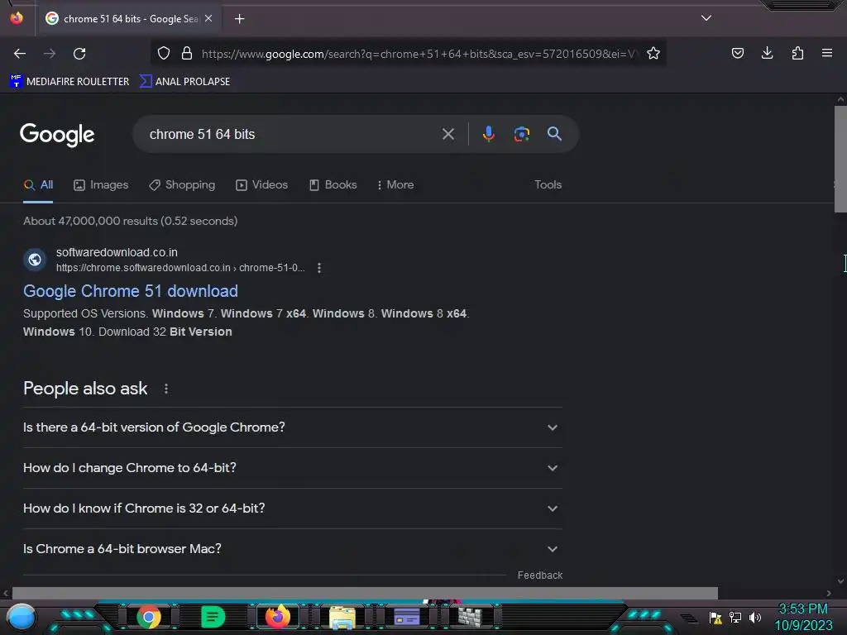
Task: List all tabs with the chevron
Action: point(706,18)
